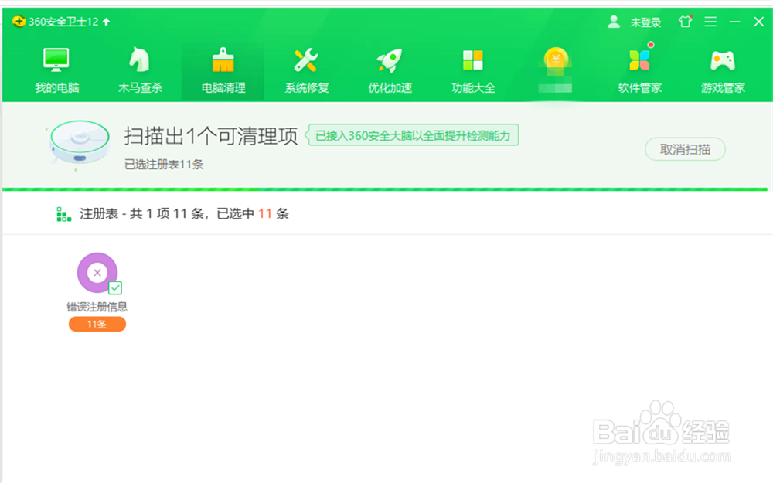Viewport: 773px width, 483px height.
Task: Uncheck the 错误注册信息 checkbox
Action: (115, 287)
